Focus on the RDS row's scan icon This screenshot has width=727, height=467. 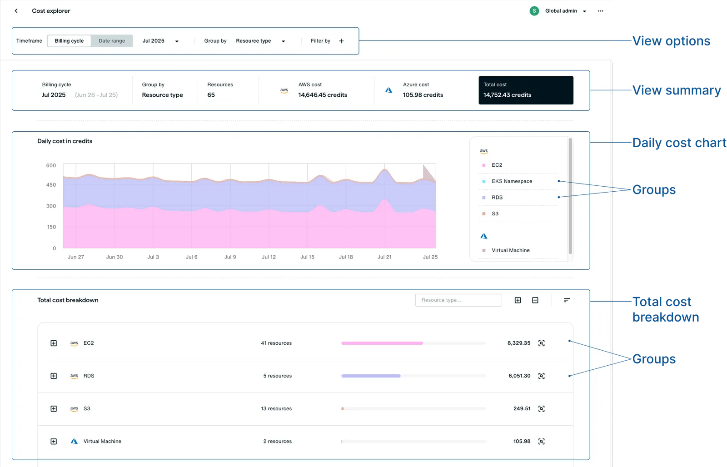[542, 376]
